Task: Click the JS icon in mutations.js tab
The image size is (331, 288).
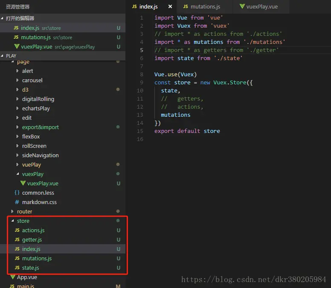Action: (186, 6)
